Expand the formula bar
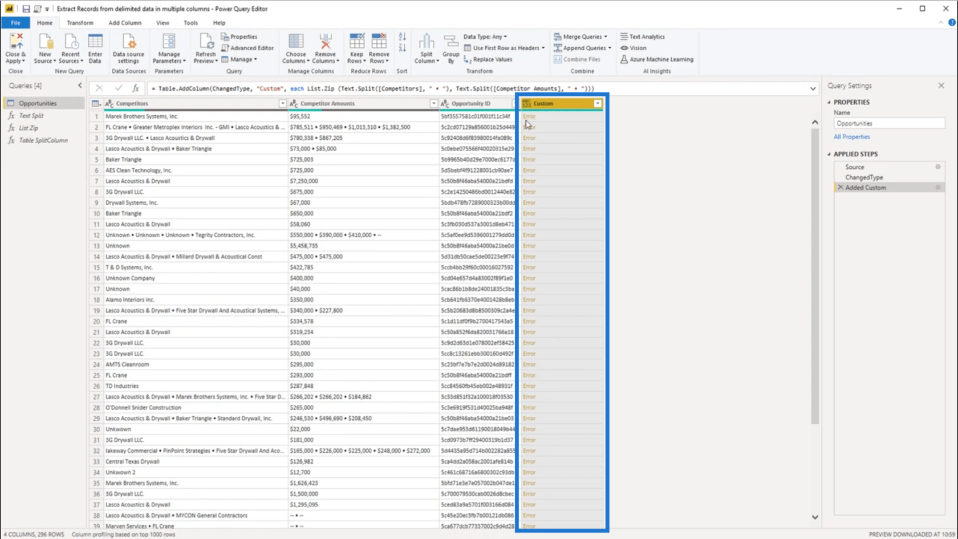 coord(813,89)
